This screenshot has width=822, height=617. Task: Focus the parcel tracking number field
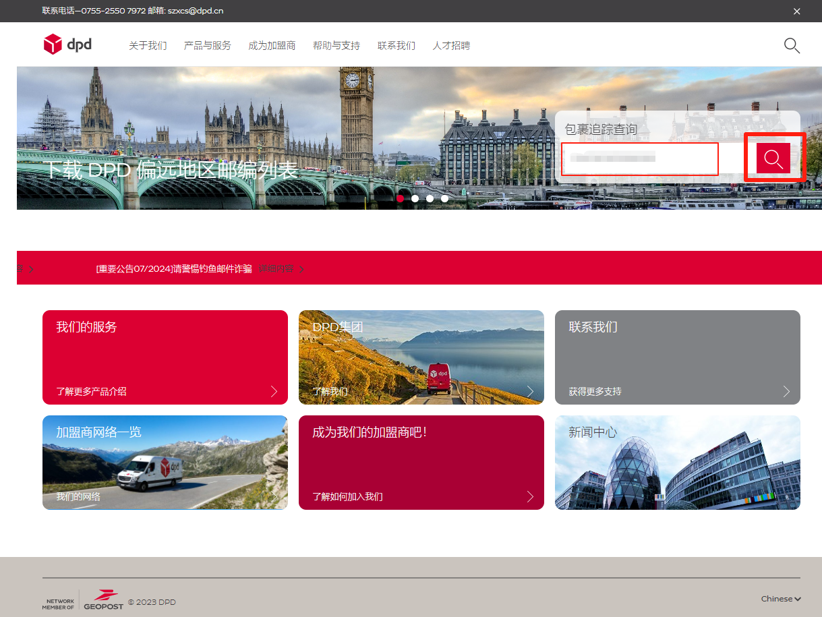tap(640, 159)
